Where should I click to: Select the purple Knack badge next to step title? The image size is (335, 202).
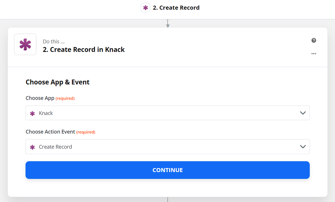(x=145, y=7)
